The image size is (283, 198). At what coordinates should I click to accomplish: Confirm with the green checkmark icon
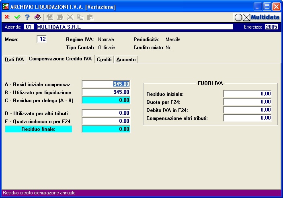click(17, 17)
